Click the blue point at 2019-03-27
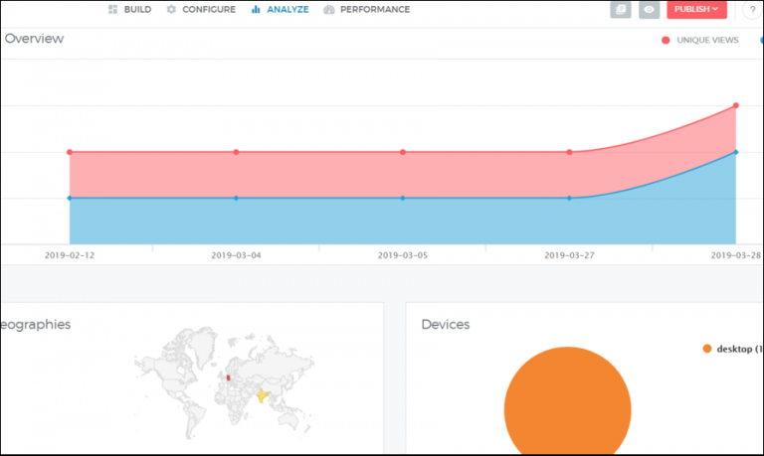Screen dimensions: 764x456 [x=569, y=198]
